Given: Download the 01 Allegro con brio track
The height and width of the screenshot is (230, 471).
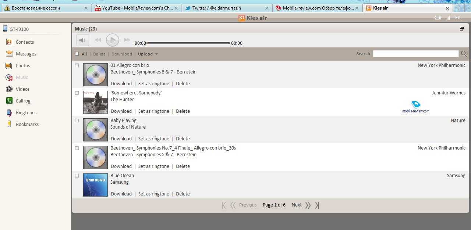Looking at the screenshot, I should 121,84.
